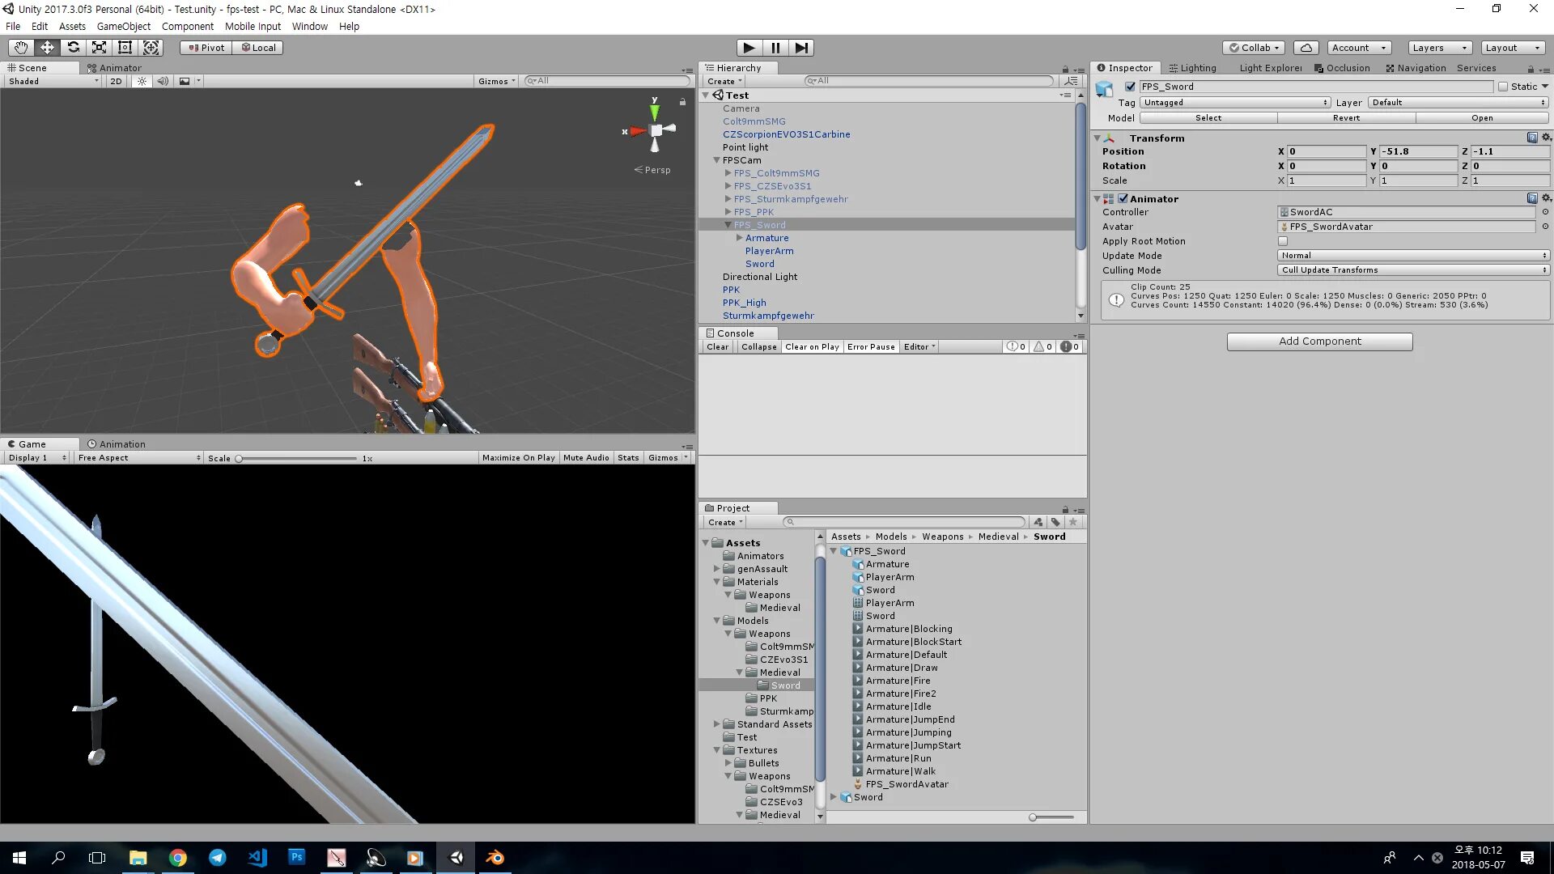The height and width of the screenshot is (874, 1554).
Task: Select the Scale tool
Action: (99, 48)
